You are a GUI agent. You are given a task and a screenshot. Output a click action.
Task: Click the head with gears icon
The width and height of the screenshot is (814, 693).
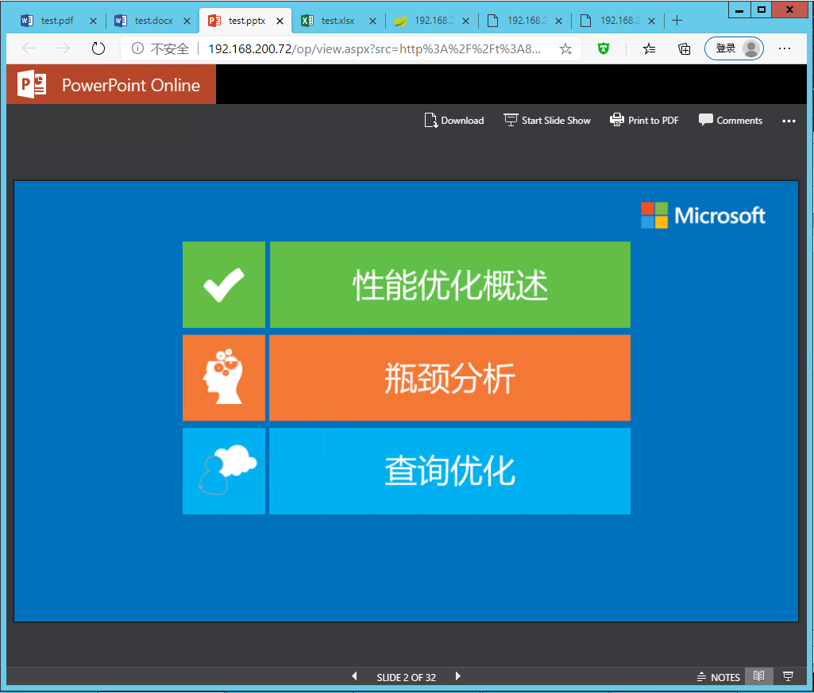pos(224,377)
